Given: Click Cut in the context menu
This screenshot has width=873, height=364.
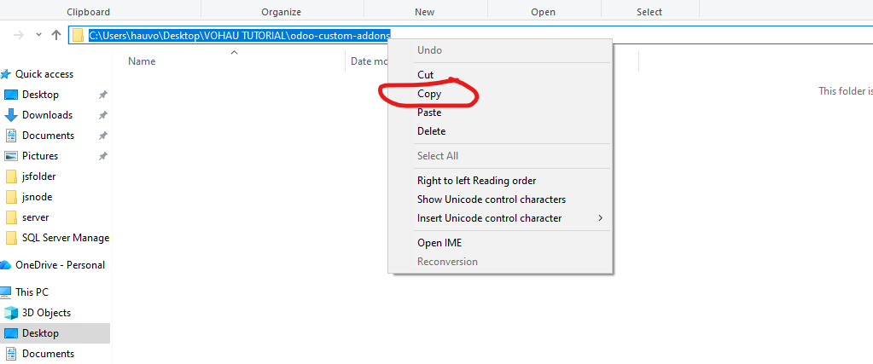Looking at the screenshot, I should [x=425, y=75].
